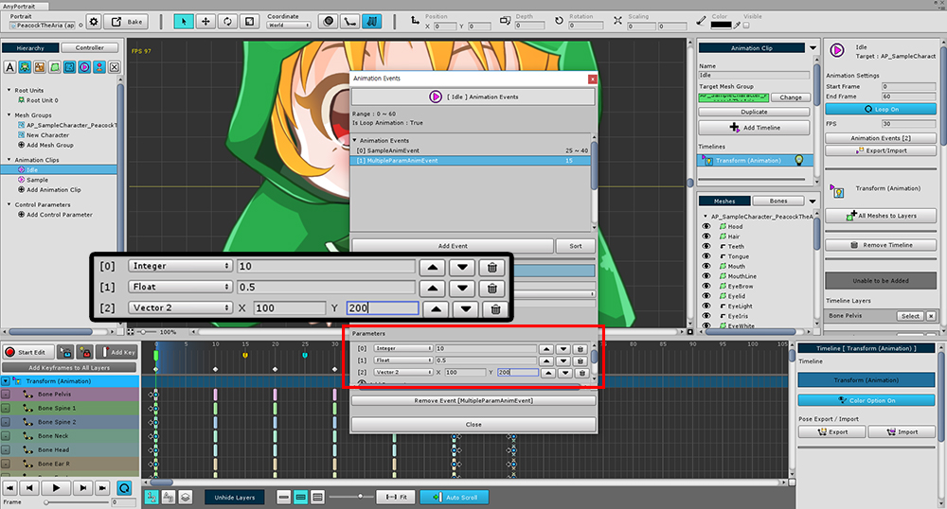Toggle the Color Option On button
Viewport: 947px width, 509px height.
(x=867, y=400)
